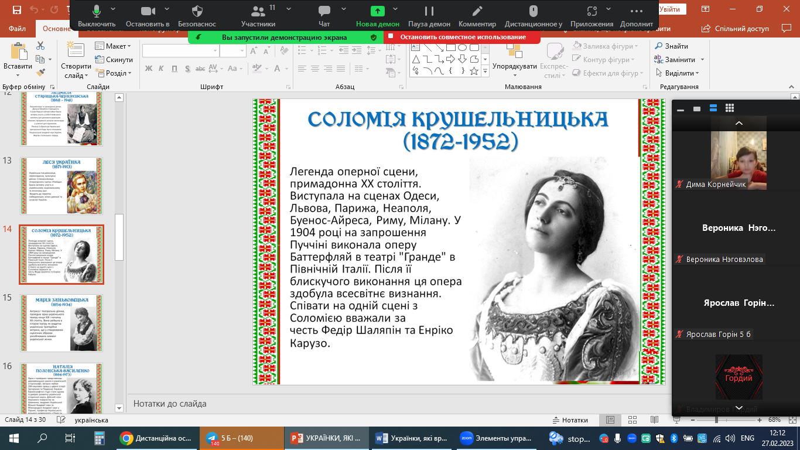This screenshot has width=800, height=450.
Task: Open font name combo box
Action: point(180,51)
